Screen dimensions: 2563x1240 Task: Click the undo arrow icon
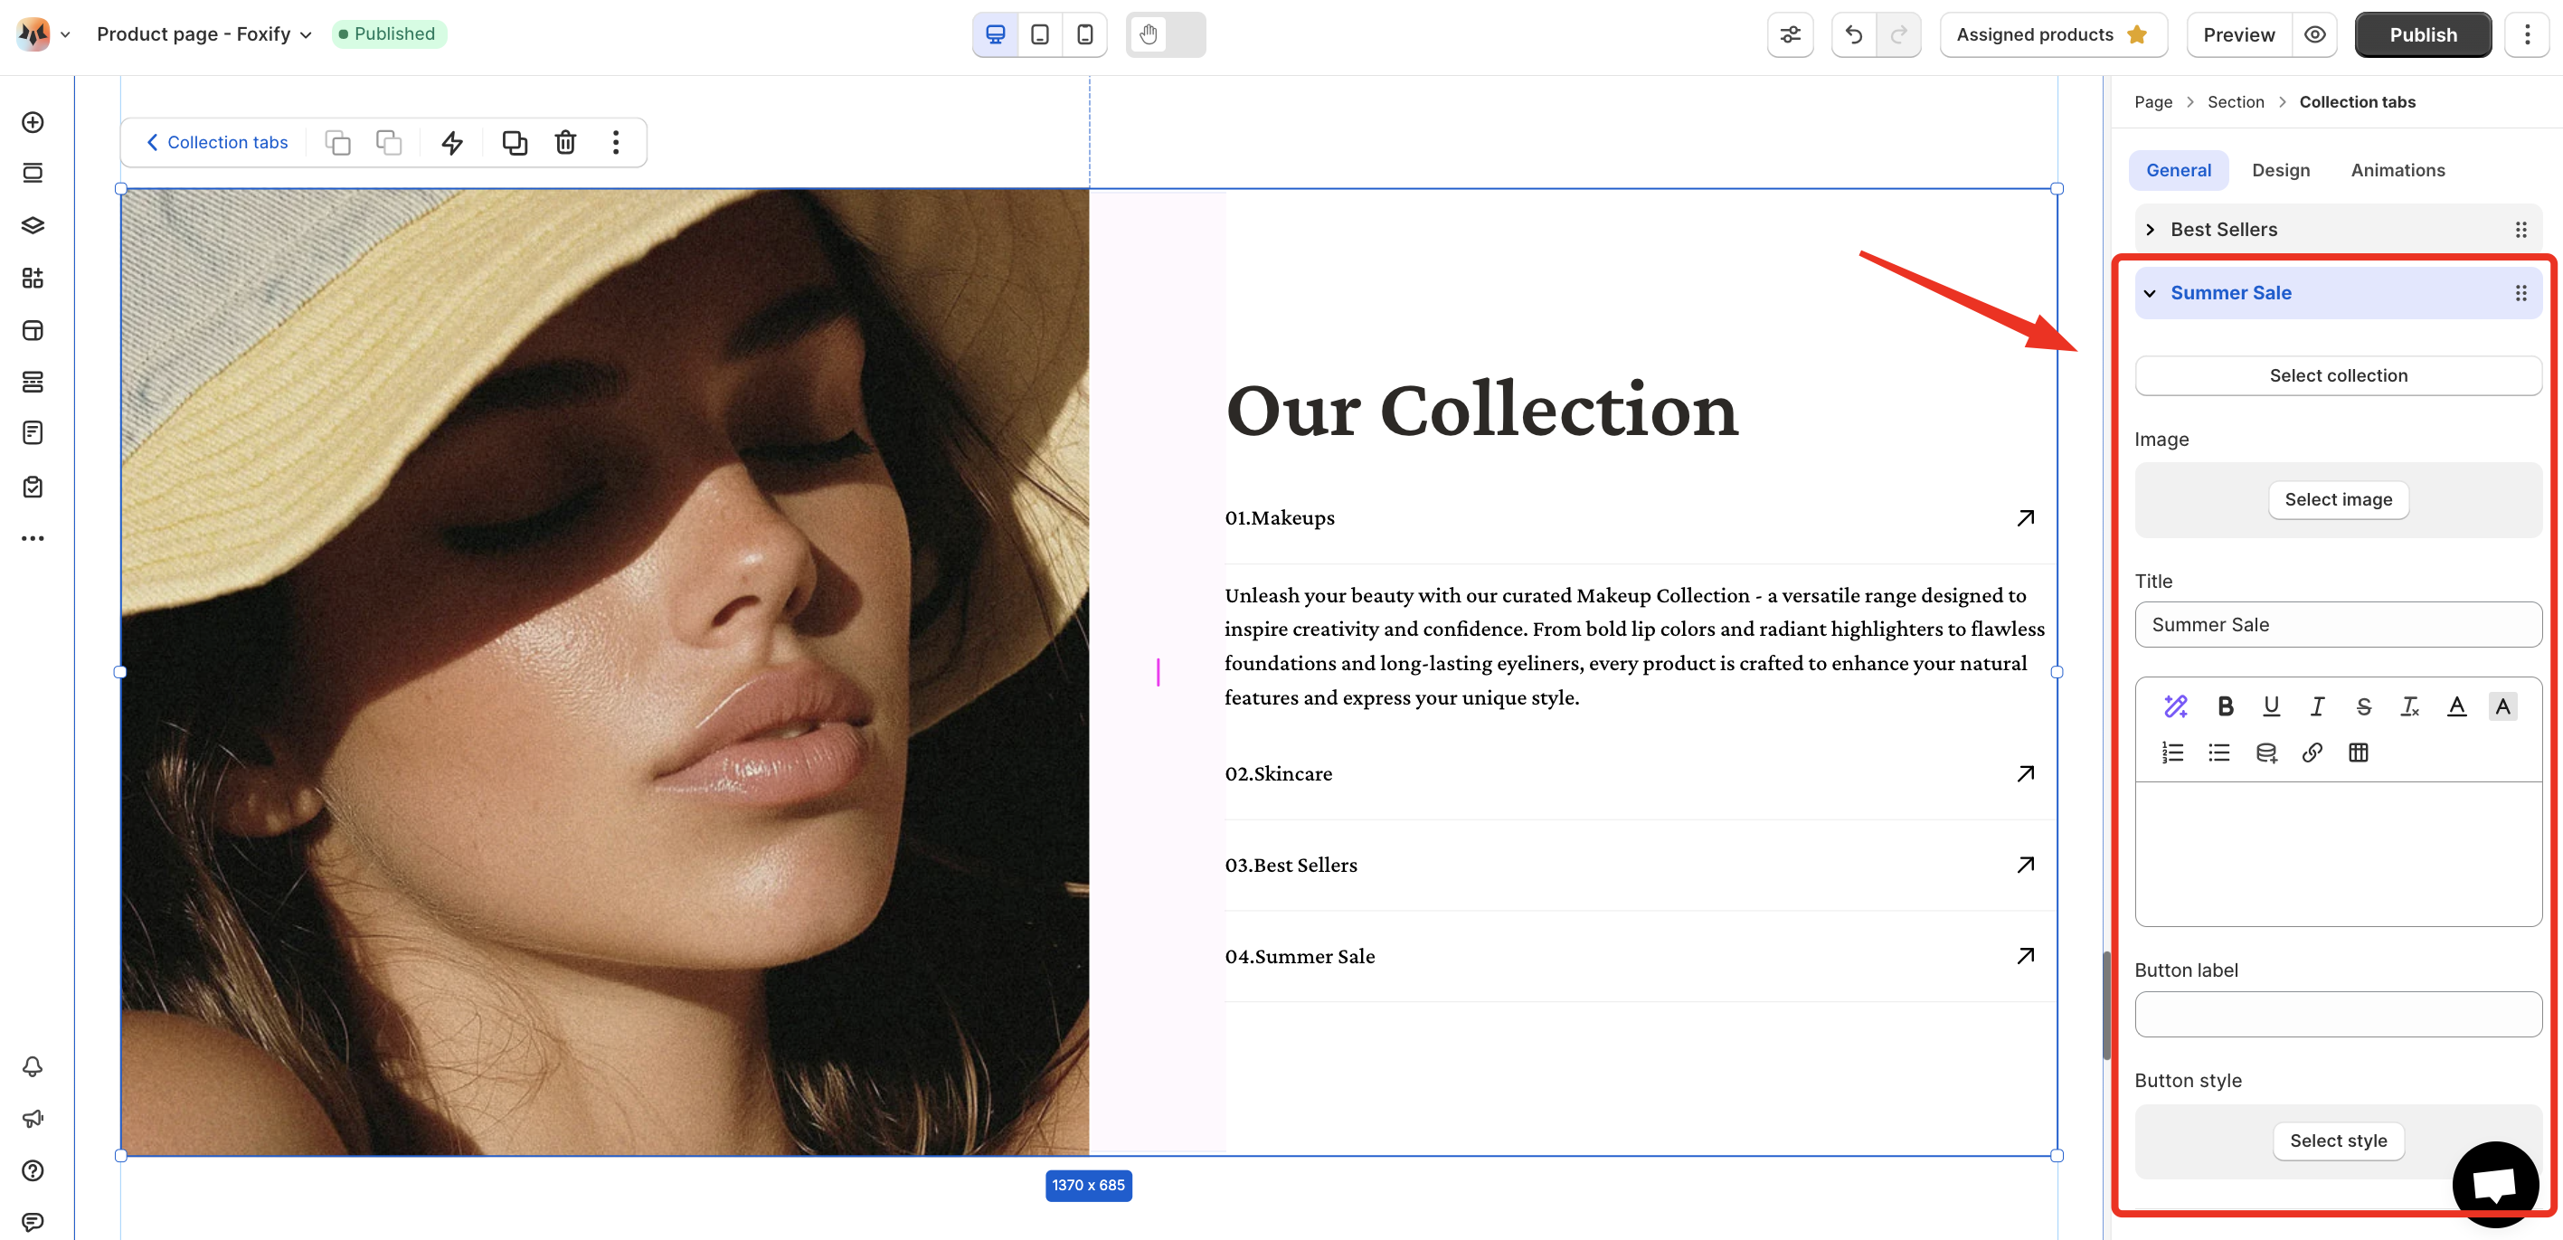pos(1854,35)
